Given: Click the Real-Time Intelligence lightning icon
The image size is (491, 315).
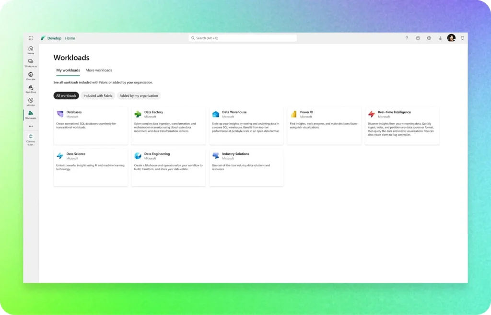Looking at the screenshot, I should (372, 114).
